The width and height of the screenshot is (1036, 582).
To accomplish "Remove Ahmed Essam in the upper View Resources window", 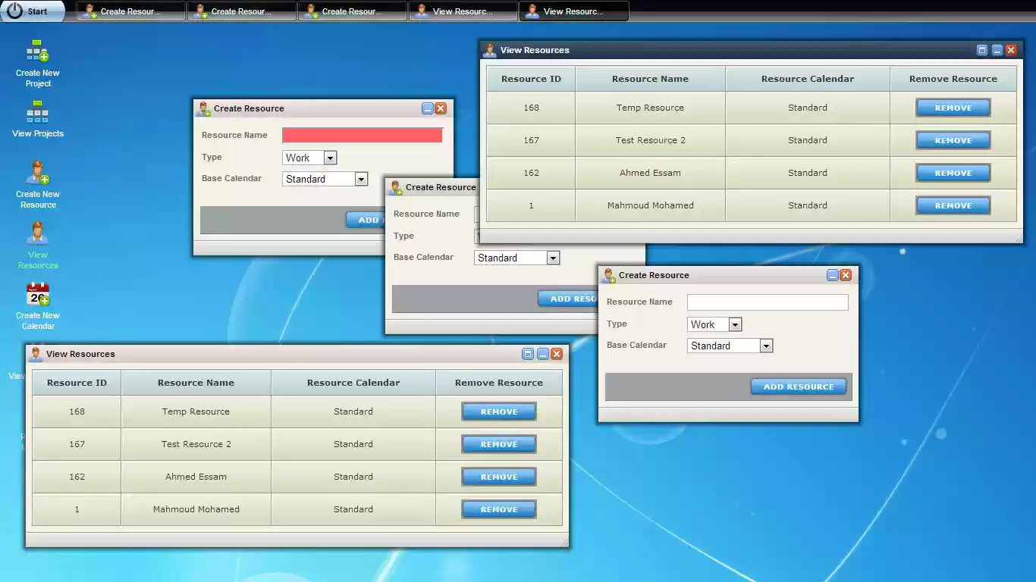I will (953, 173).
